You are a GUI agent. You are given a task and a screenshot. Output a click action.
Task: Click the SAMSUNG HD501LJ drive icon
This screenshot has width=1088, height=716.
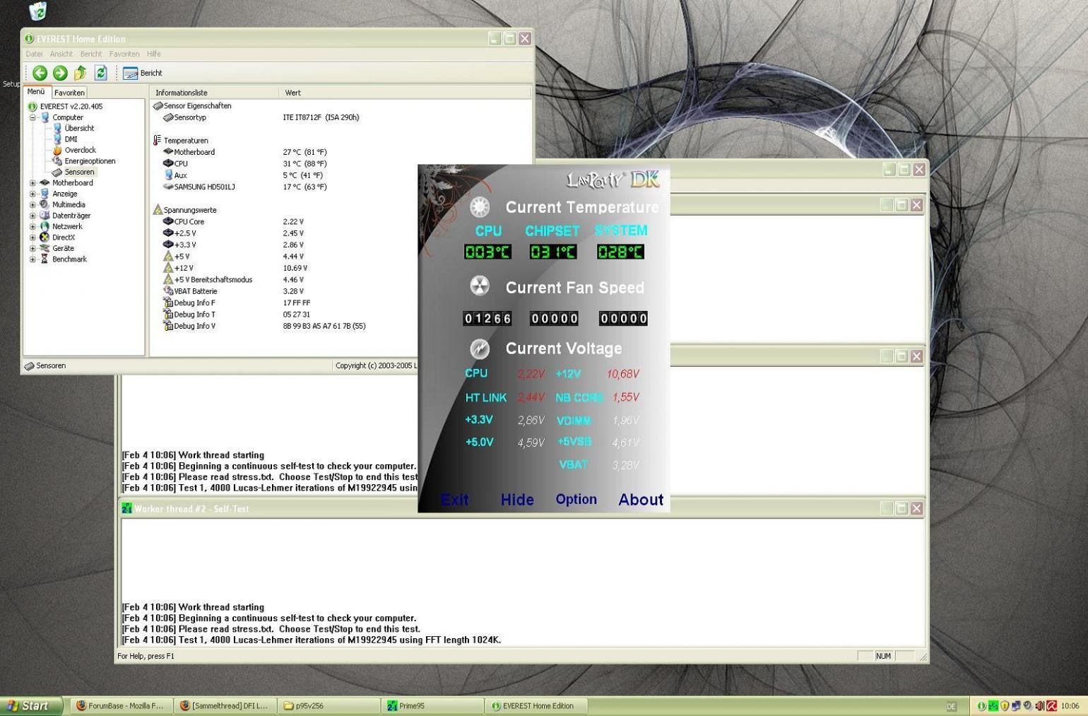coord(168,187)
